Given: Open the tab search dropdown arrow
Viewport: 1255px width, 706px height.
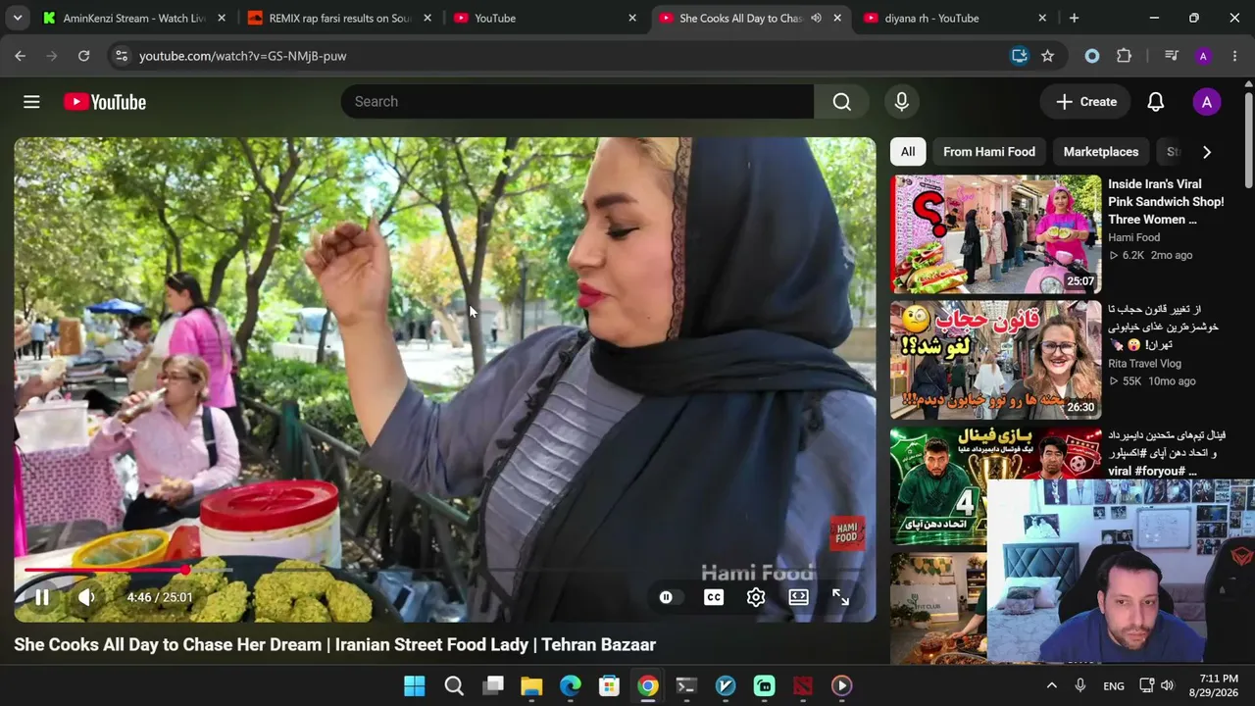Looking at the screenshot, I should 18,18.
